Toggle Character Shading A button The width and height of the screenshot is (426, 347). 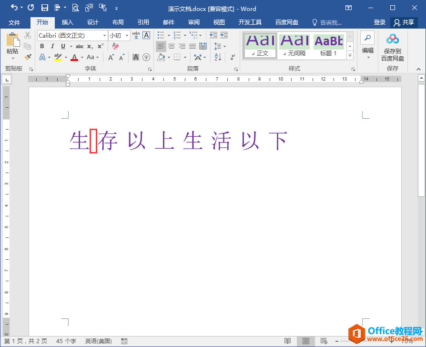coord(136,57)
